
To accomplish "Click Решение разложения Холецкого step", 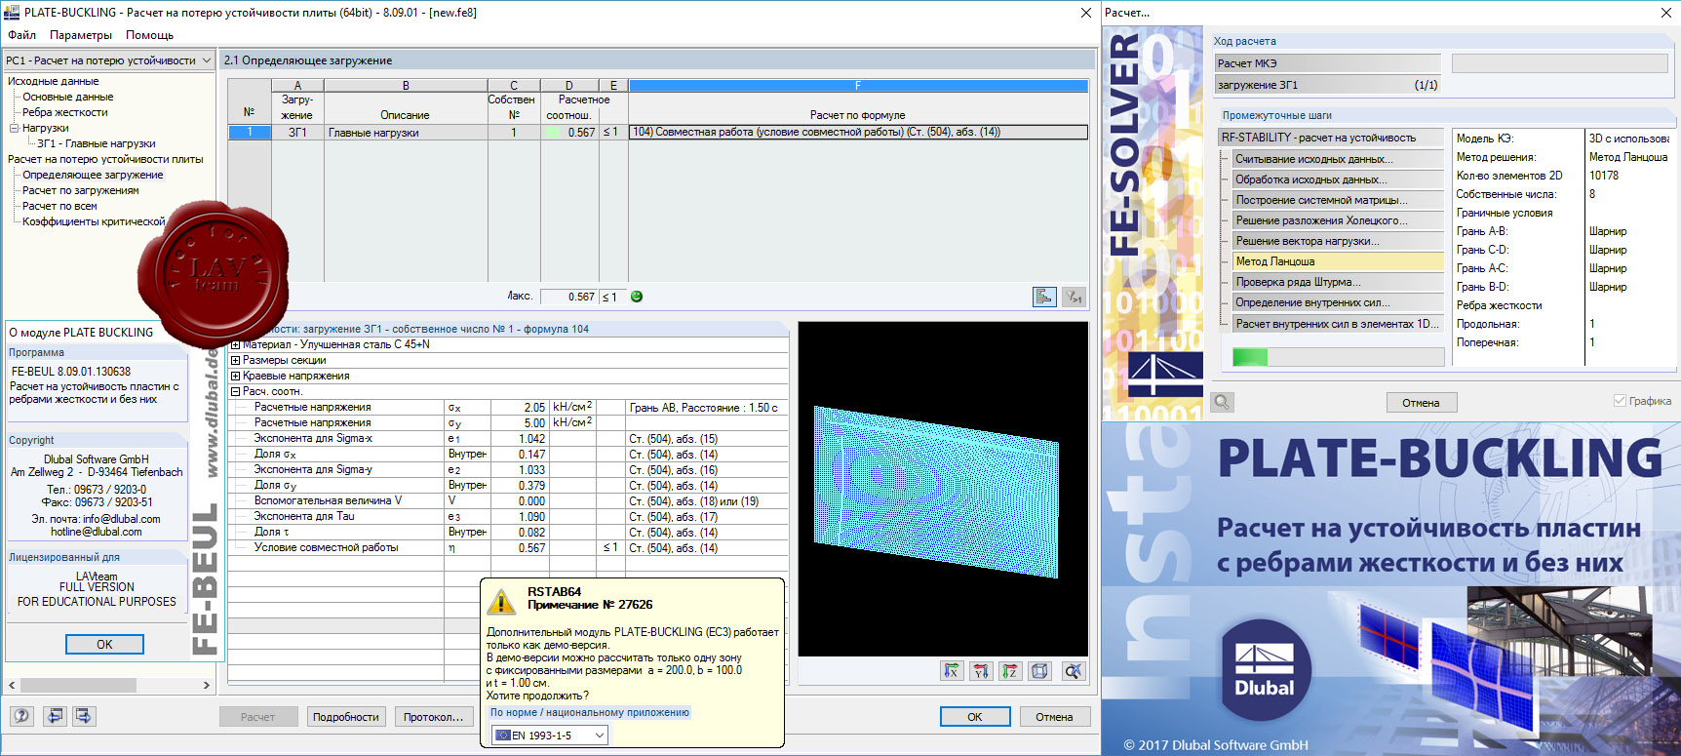I will click(x=1336, y=220).
